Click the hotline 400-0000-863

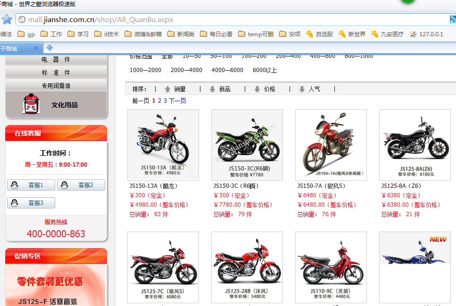56,234
